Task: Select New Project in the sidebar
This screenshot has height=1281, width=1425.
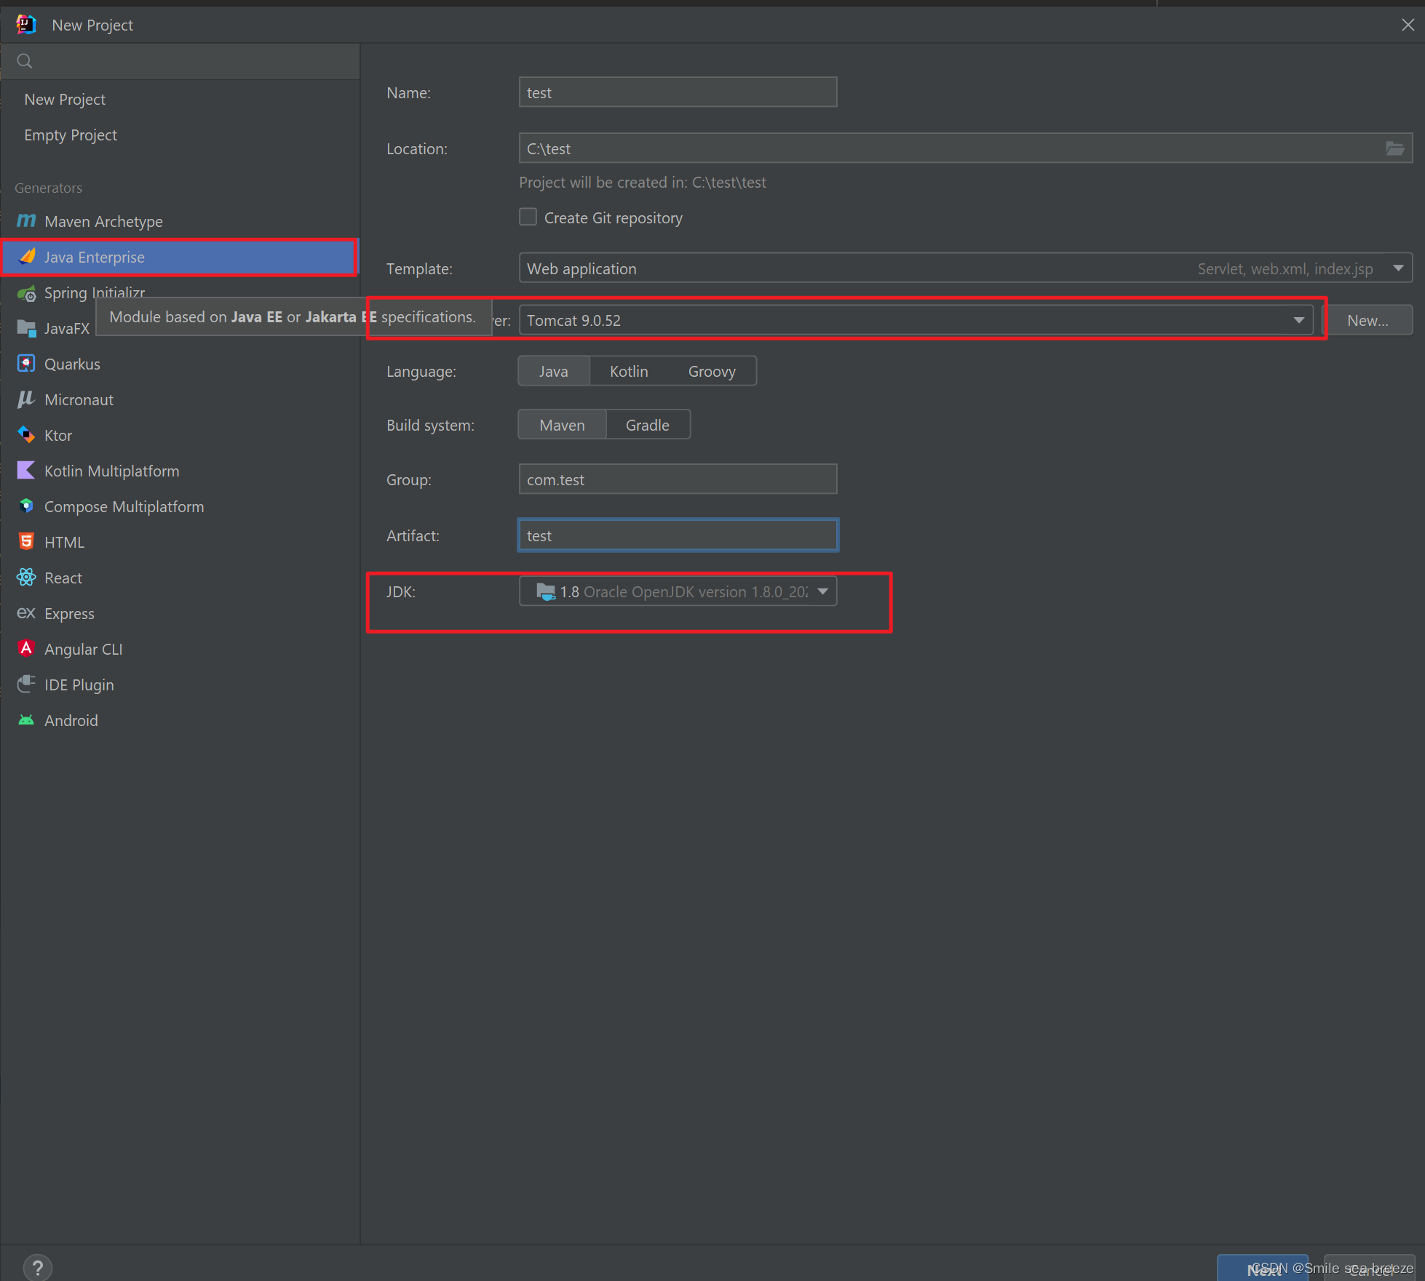Action: click(180, 99)
